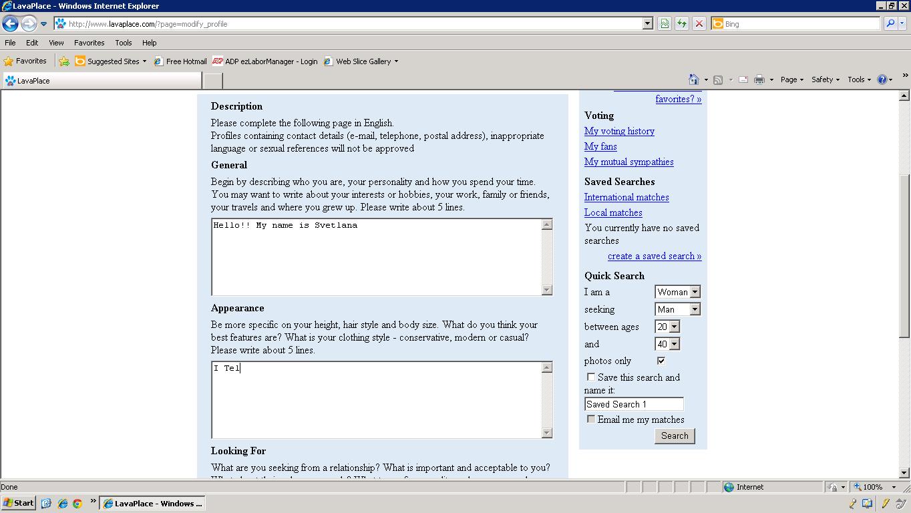Open the Windows Start menu
This screenshot has width=911, height=513.
pos(19,503)
